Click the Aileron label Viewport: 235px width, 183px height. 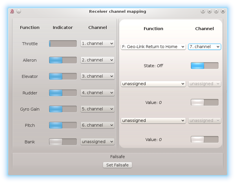pyautogui.click(x=30, y=60)
